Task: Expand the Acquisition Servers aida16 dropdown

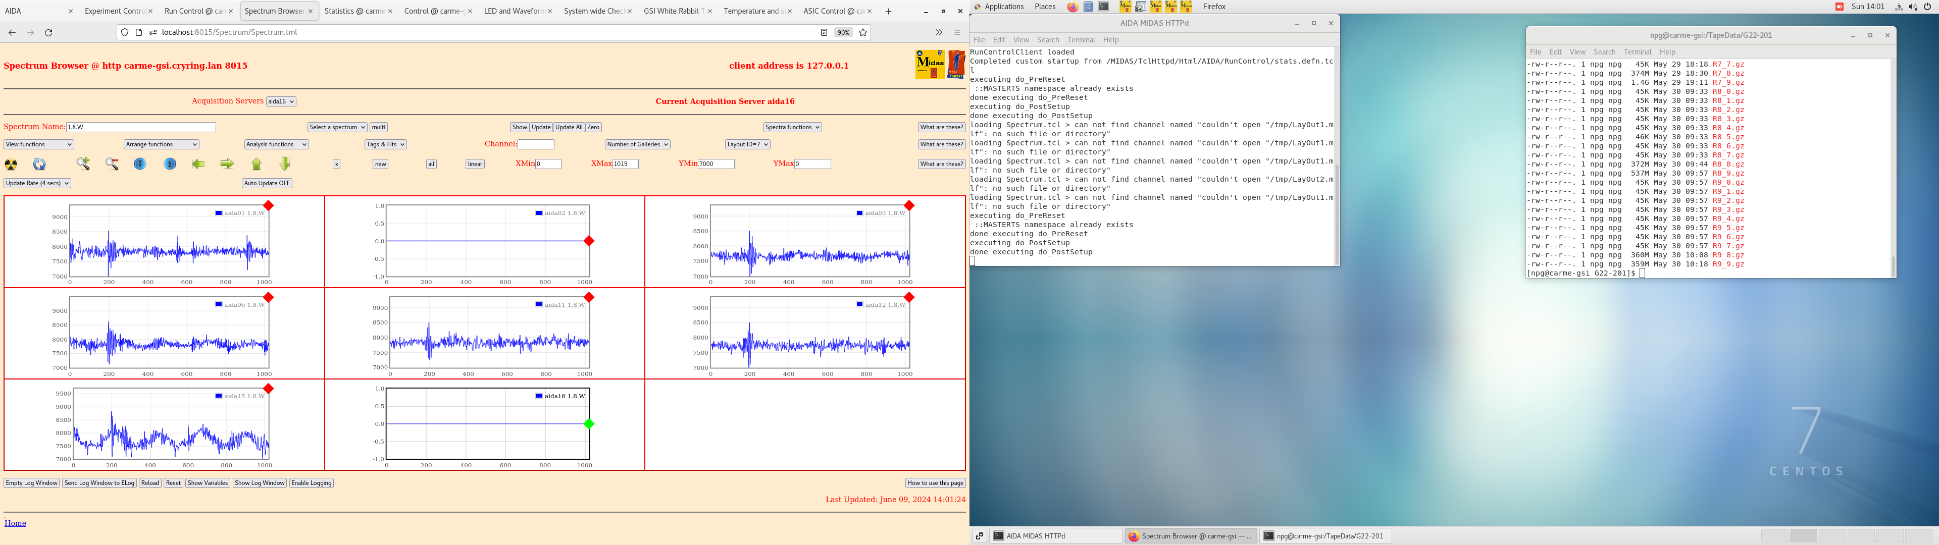Action: (281, 101)
